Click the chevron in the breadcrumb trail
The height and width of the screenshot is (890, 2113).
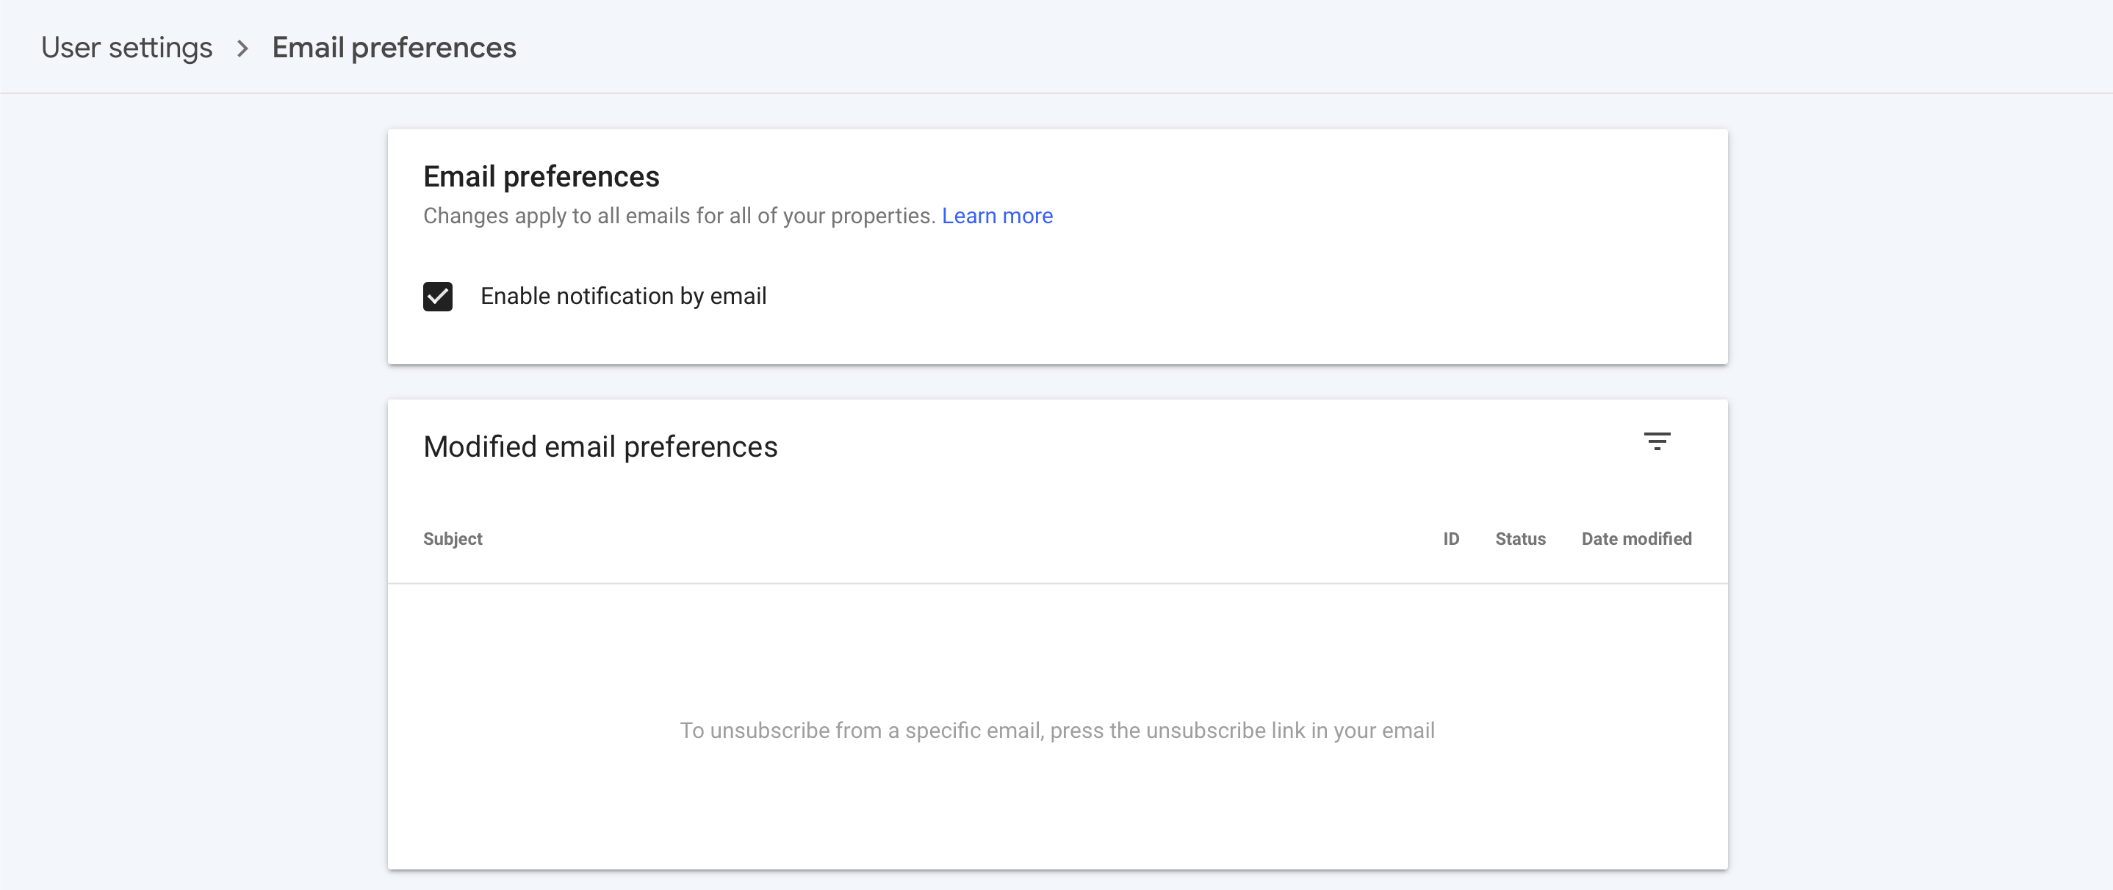click(x=242, y=48)
